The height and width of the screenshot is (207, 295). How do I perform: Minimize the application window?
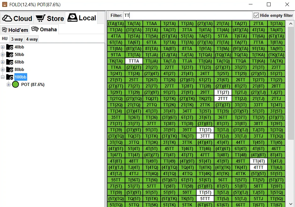251,4
